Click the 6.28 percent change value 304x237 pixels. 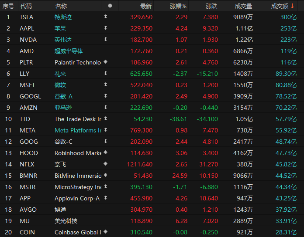(x=181, y=221)
